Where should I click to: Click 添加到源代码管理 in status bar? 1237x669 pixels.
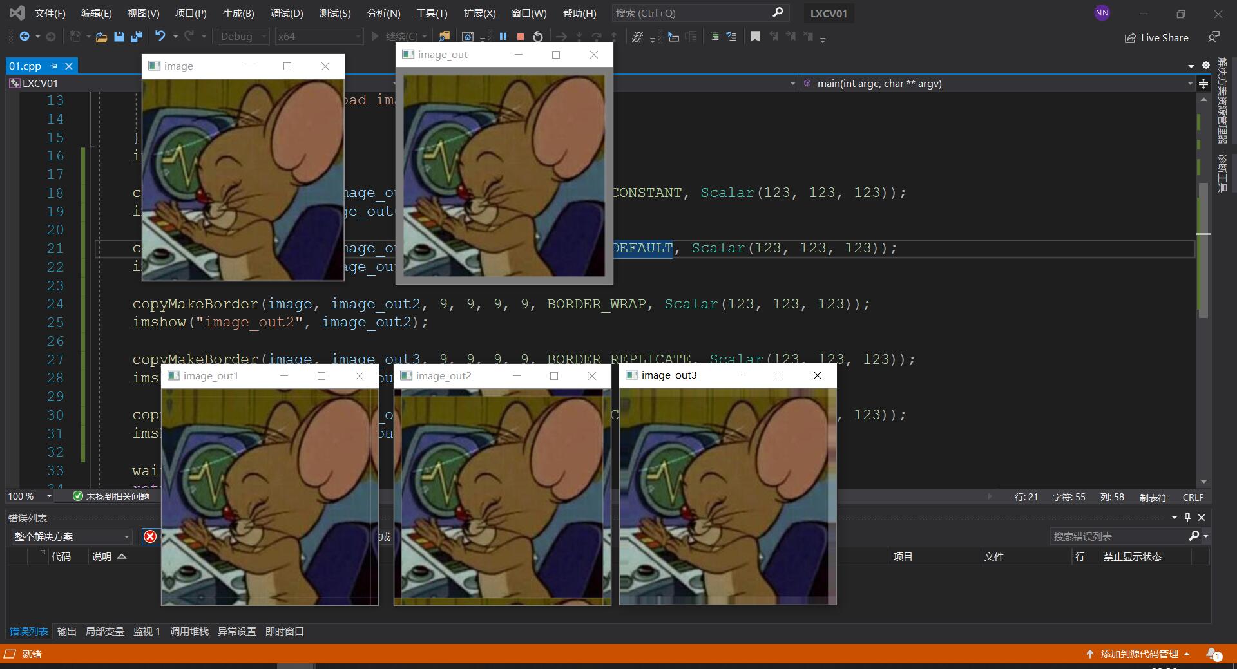coord(1138,654)
